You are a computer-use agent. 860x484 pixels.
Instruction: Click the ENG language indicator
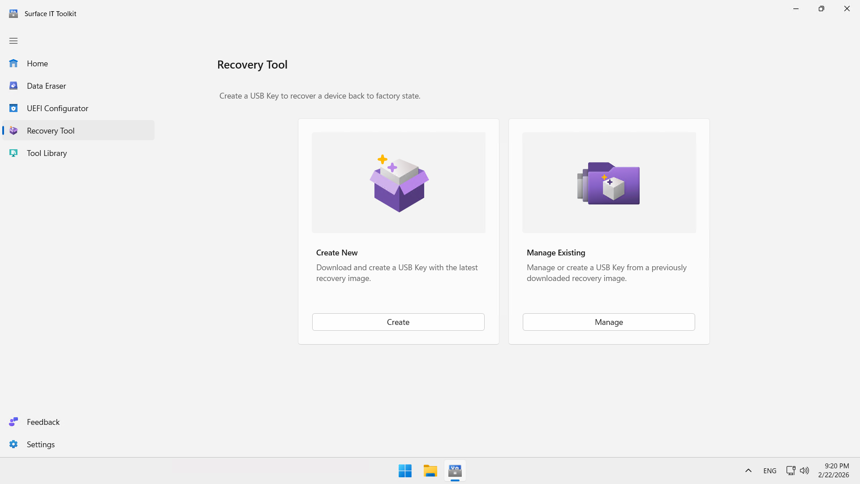tap(770, 471)
